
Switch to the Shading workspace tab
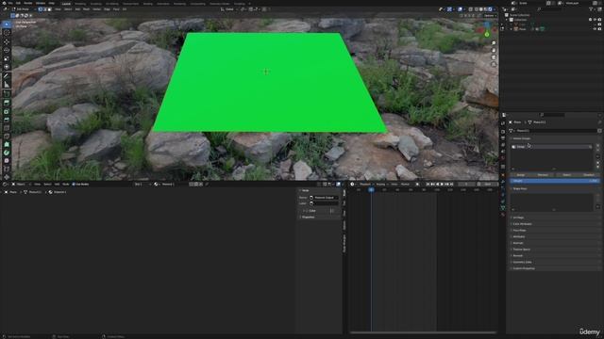pos(148,4)
